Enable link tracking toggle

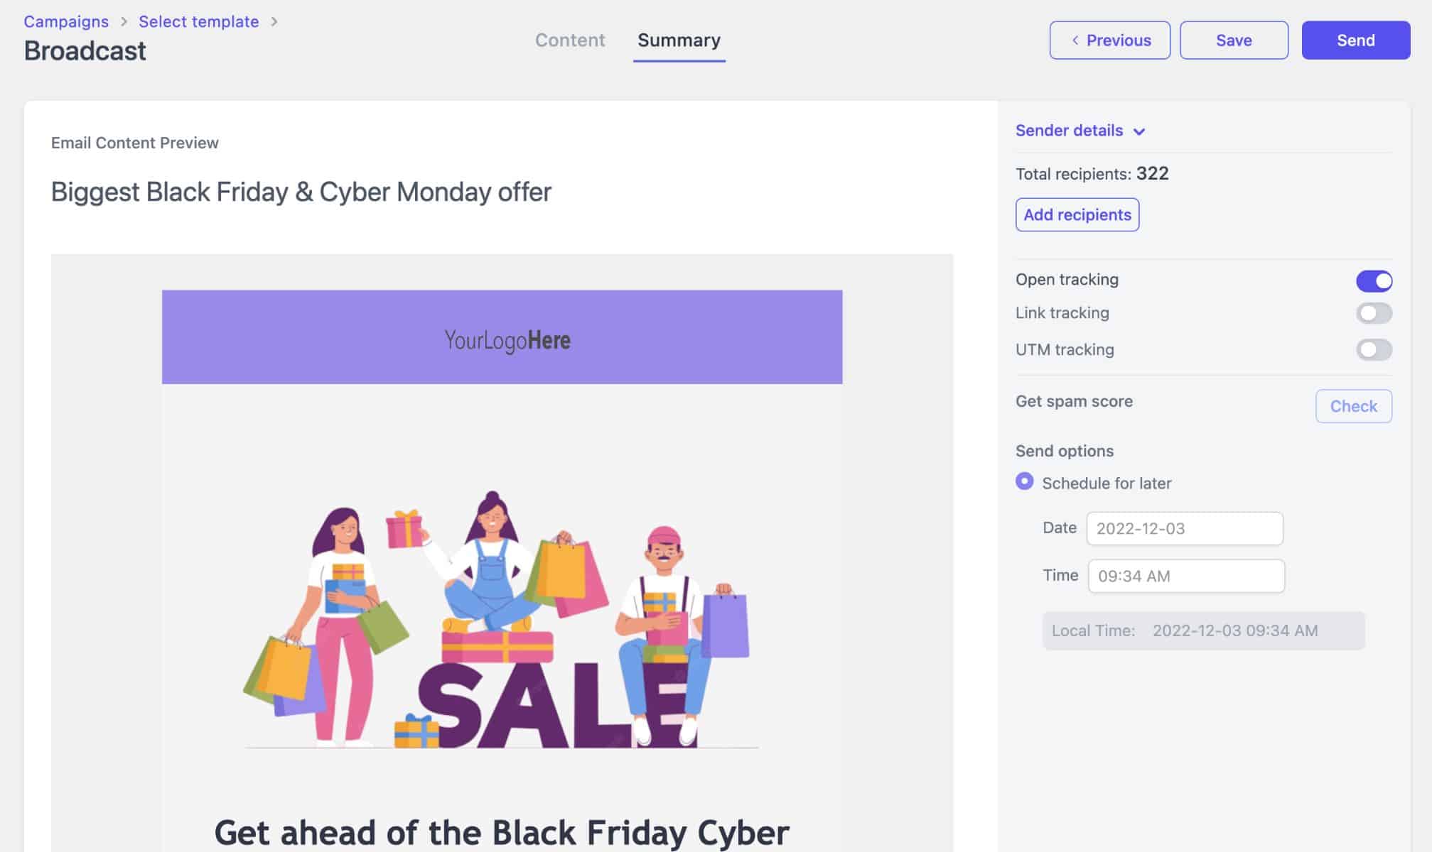[1373, 312]
